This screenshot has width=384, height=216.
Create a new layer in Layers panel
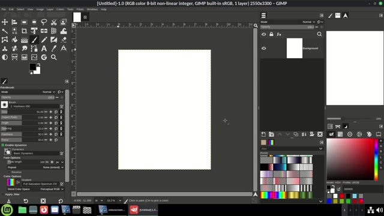click(263, 134)
